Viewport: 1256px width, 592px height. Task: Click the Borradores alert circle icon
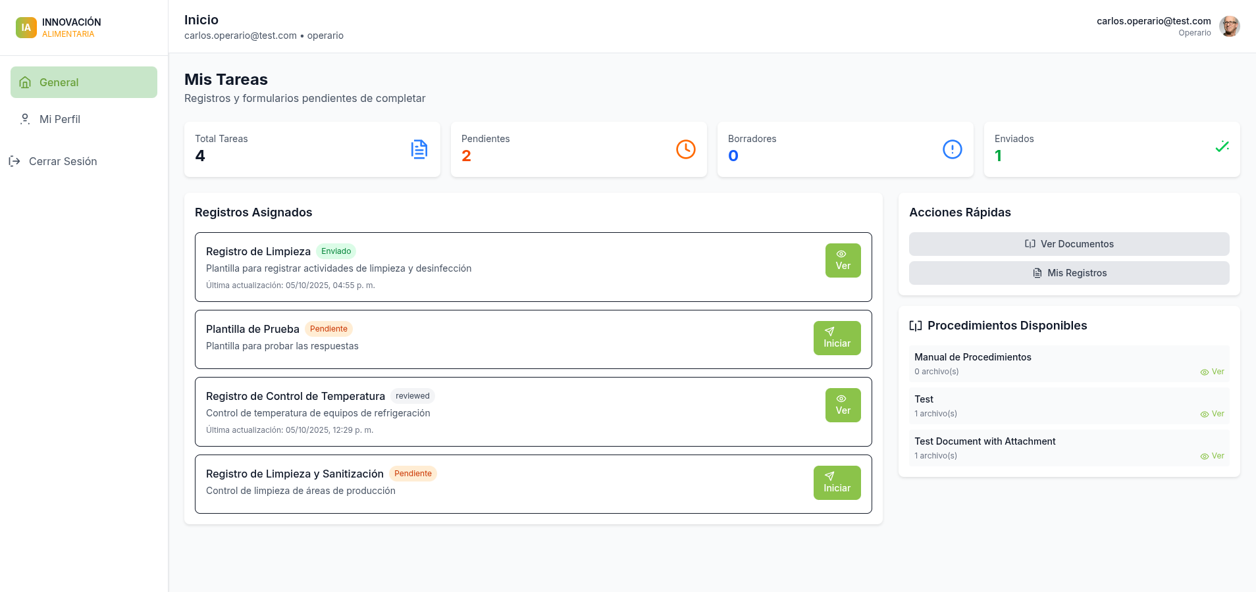pos(952,149)
